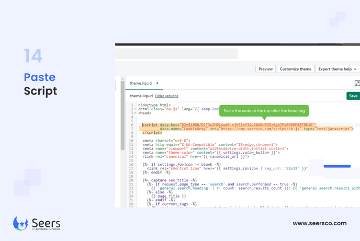Click the link rel="canonical" line
The height and width of the screenshot is (241, 360).
(196, 157)
